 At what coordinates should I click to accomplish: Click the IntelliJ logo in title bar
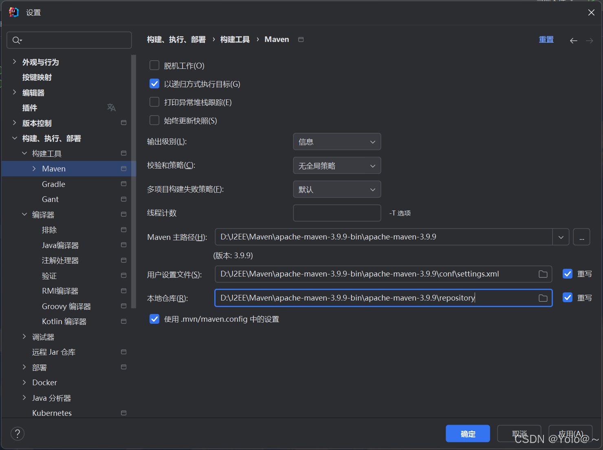click(x=14, y=12)
